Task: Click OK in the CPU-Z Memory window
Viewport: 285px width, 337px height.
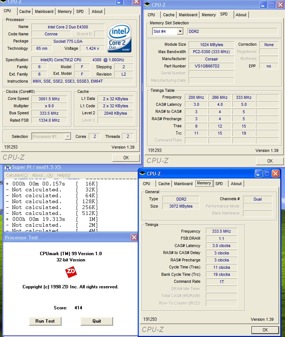Action: (265, 330)
